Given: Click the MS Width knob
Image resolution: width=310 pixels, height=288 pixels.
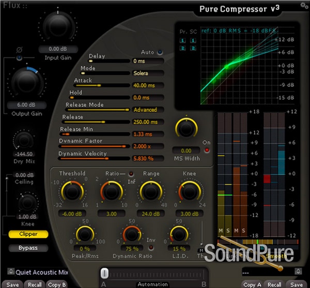Looking at the screenshot, I should [x=186, y=128].
